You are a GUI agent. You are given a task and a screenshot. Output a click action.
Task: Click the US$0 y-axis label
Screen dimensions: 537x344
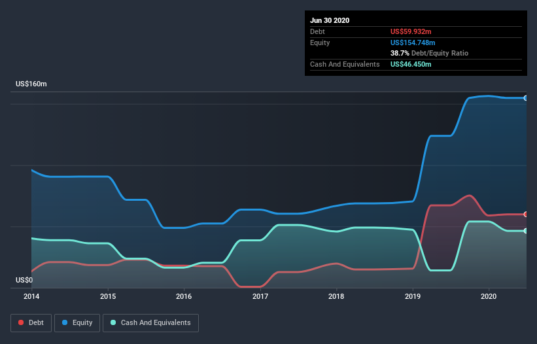24,280
